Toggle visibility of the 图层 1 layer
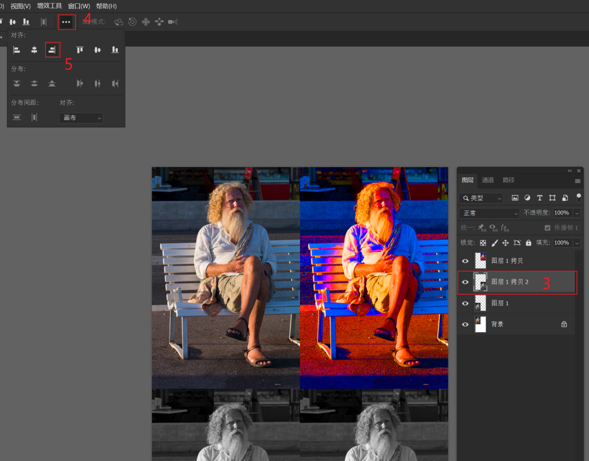The image size is (589, 461). pyautogui.click(x=465, y=303)
